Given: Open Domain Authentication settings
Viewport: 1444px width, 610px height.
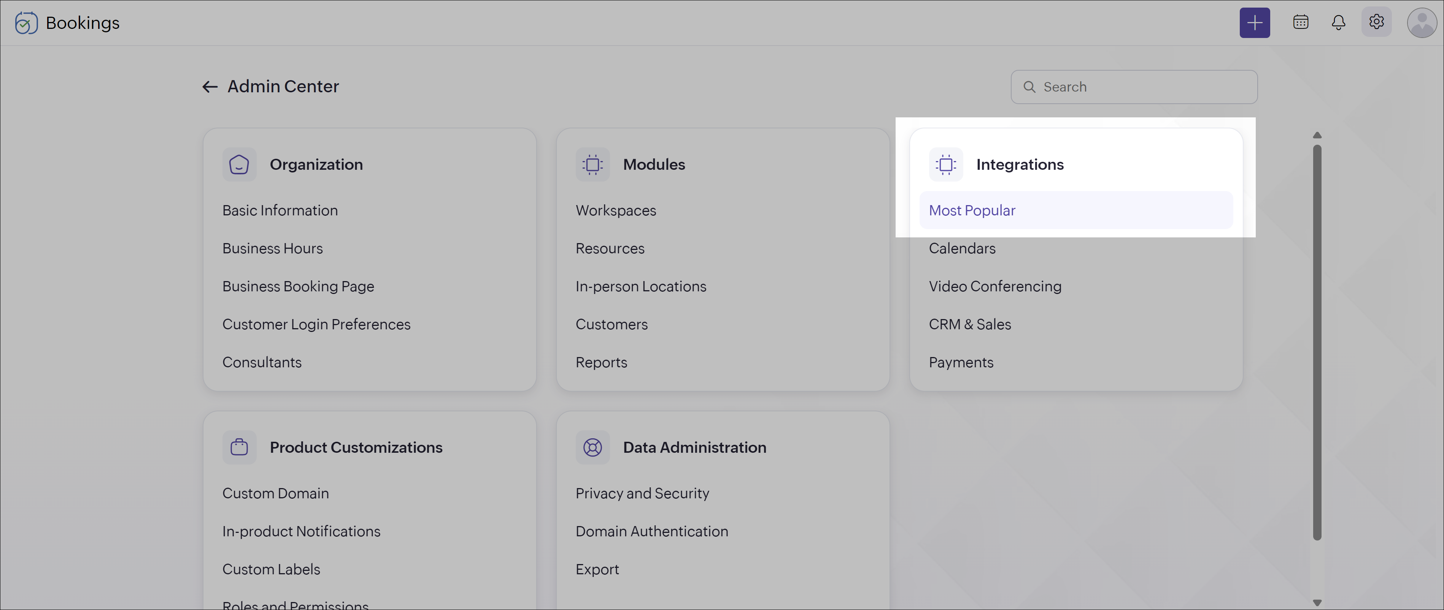Looking at the screenshot, I should tap(652, 531).
